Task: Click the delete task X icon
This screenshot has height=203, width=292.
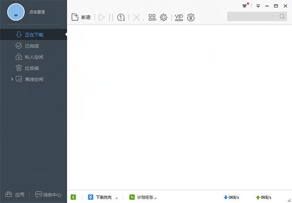Action: click(136, 17)
